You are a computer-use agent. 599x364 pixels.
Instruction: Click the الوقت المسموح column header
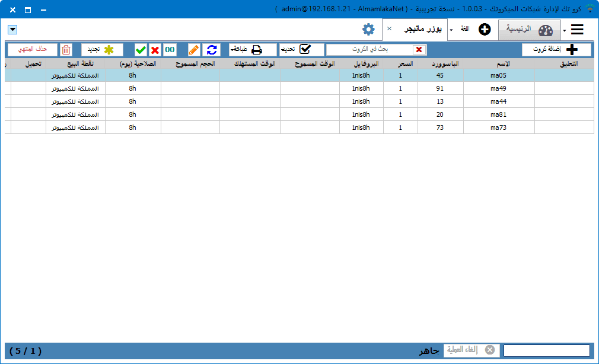(310, 64)
